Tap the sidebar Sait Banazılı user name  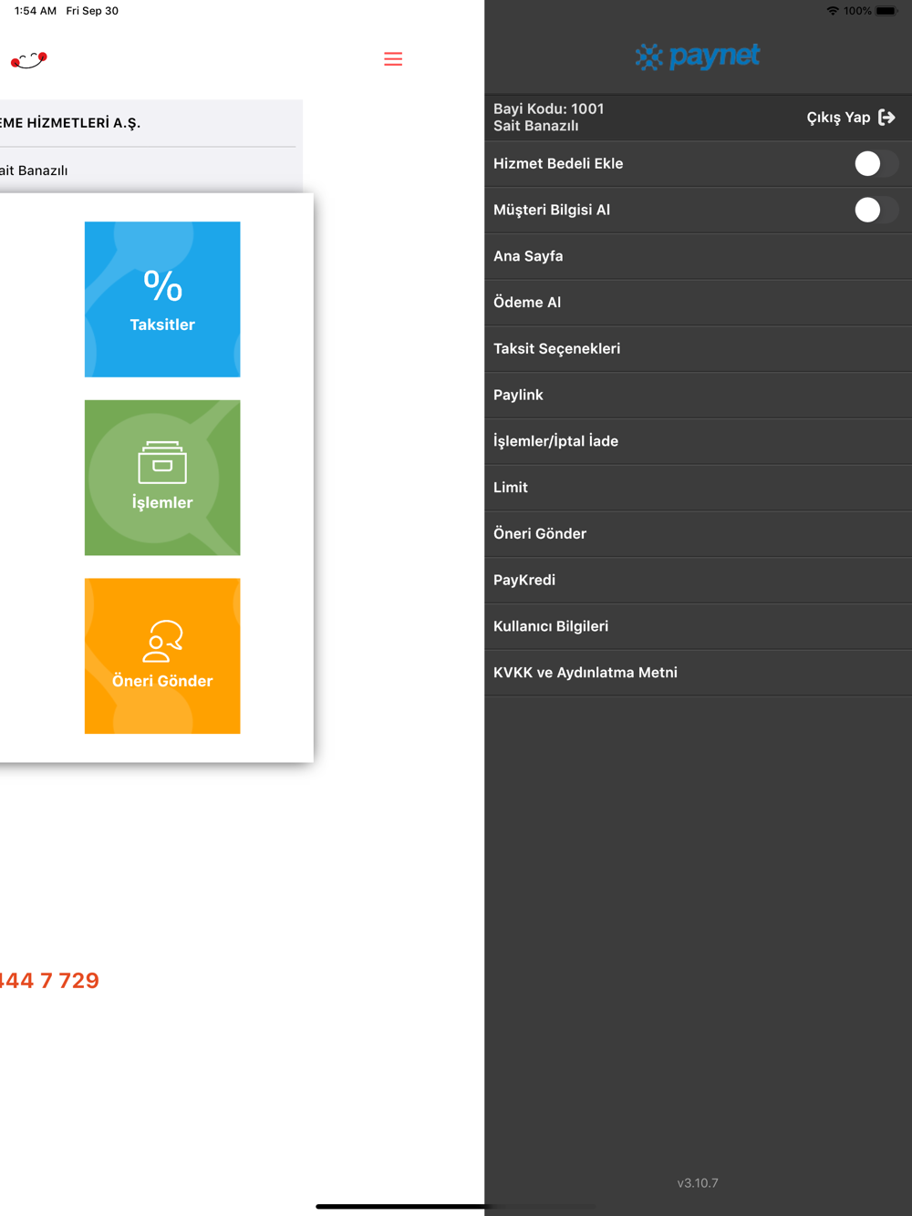point(536,126)
